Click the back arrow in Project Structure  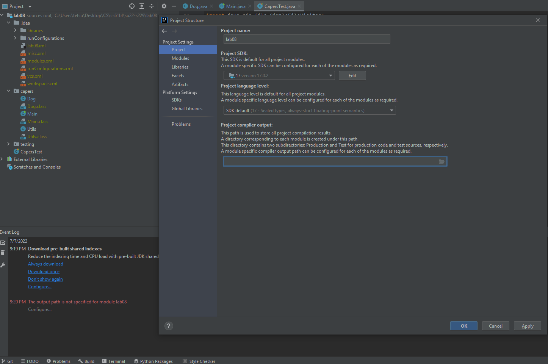tap(164, 31)
